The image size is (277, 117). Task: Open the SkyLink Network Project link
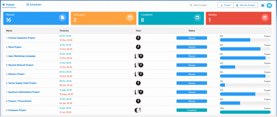[21, 65]
